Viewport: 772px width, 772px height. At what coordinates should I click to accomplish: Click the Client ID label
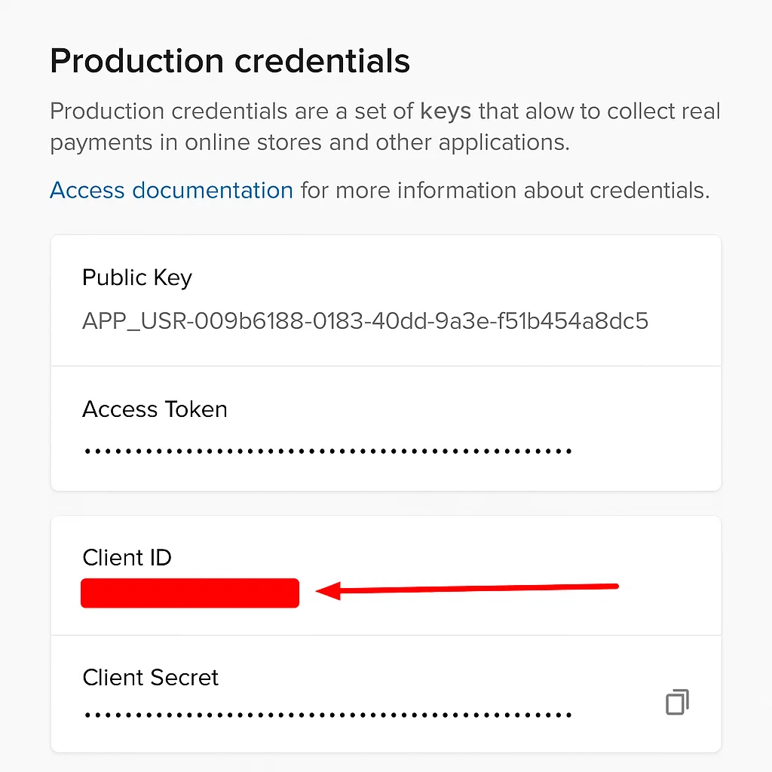click(127, 558)
